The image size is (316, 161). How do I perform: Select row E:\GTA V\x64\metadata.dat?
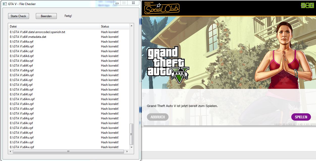point(69,37)
